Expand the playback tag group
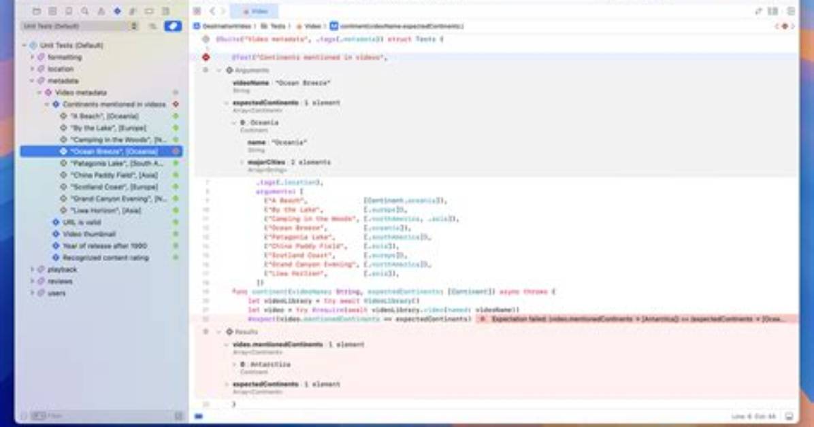Screen dimensions: 814x427 click(32, 269)
